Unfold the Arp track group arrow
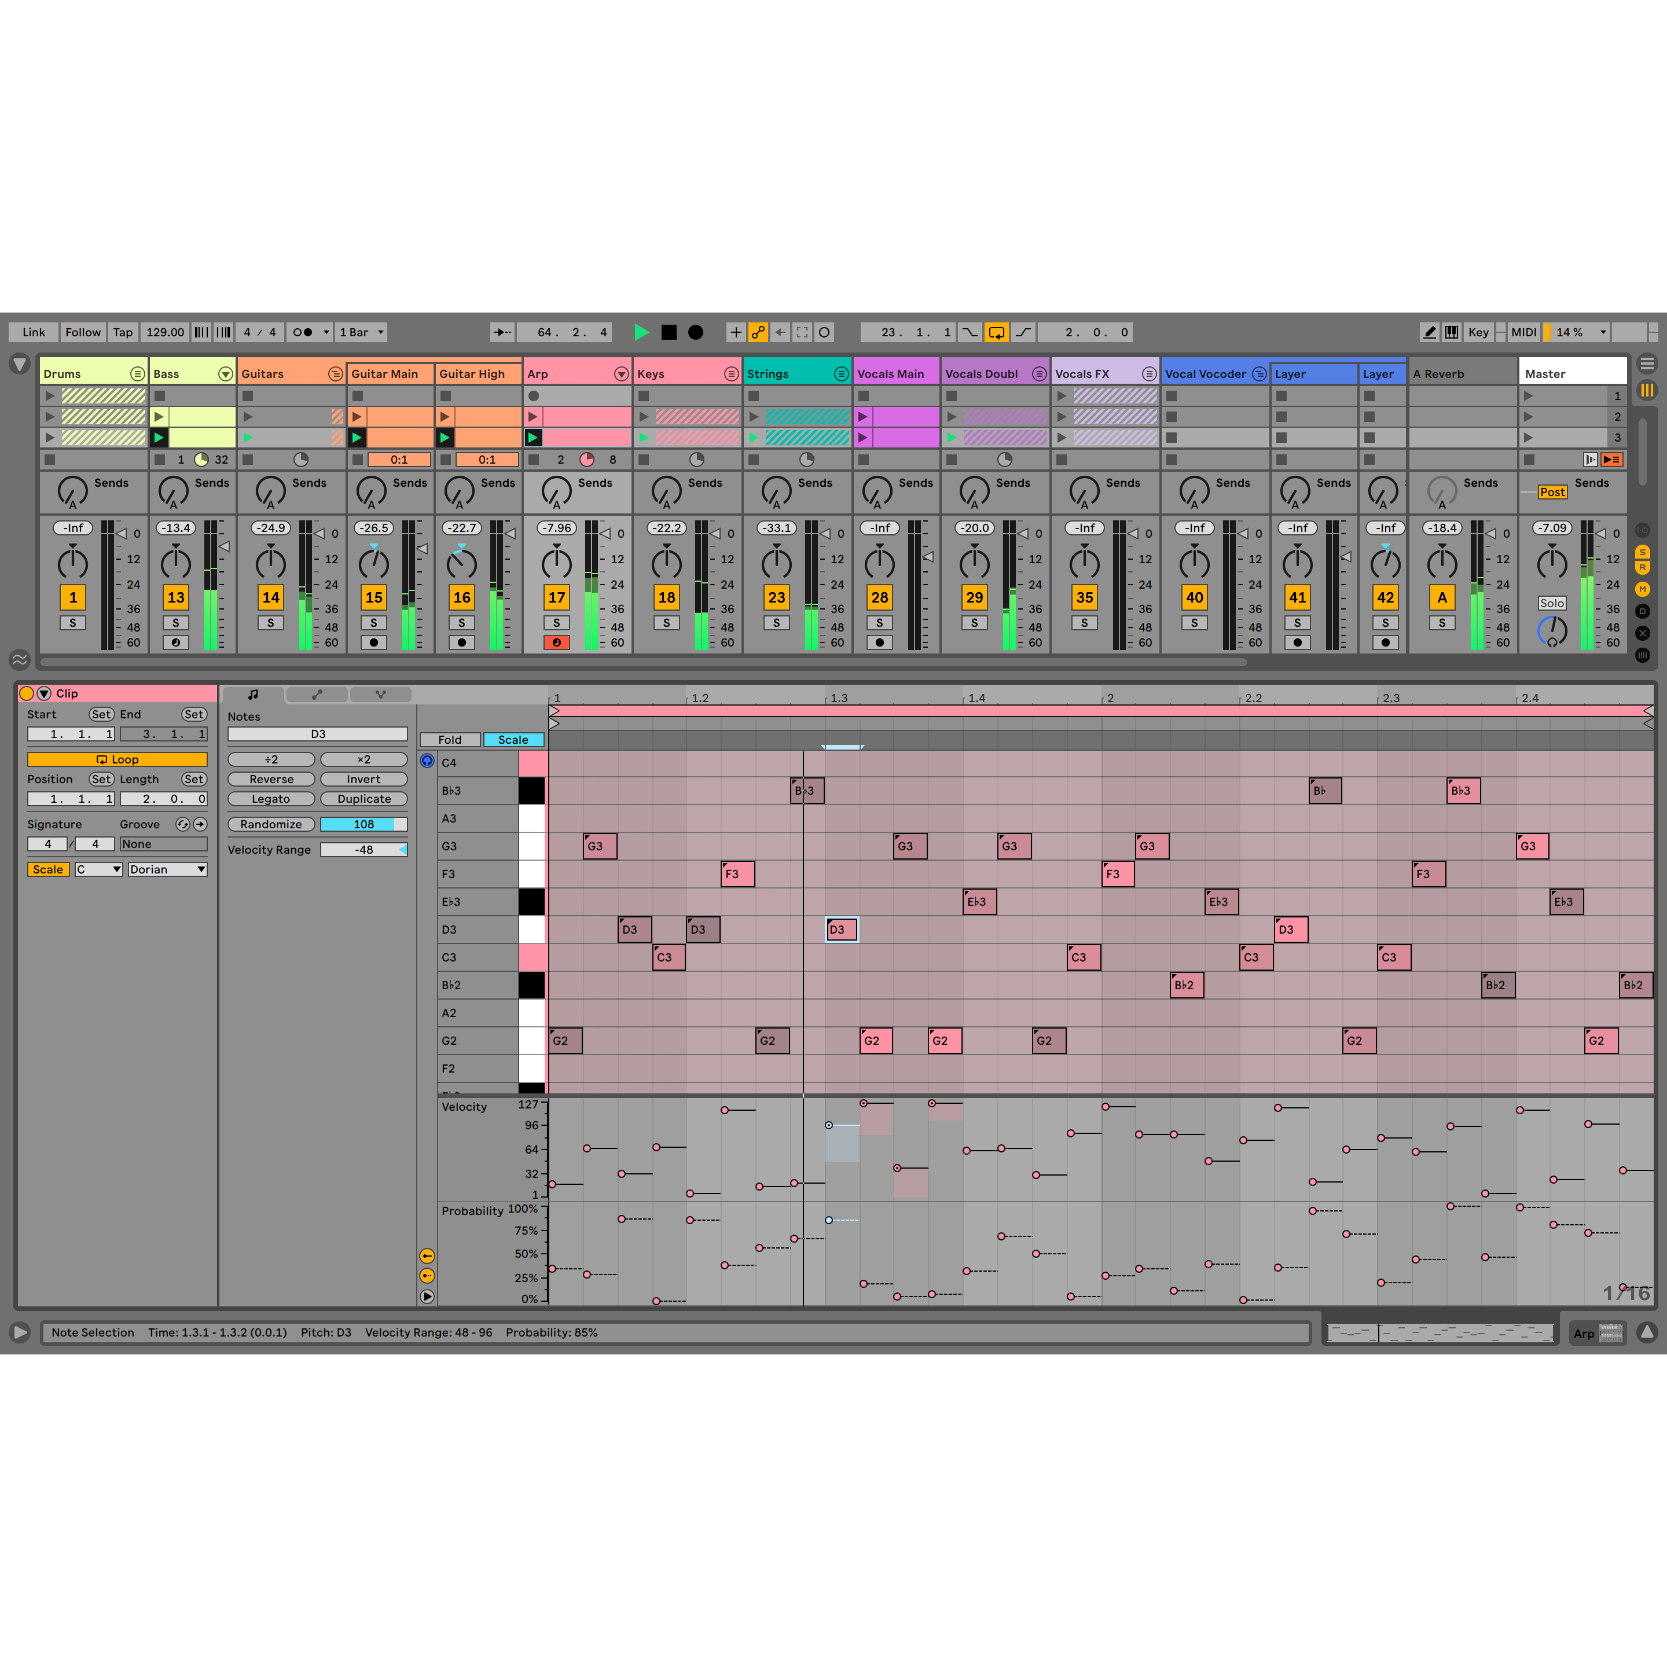 [621, 373]
